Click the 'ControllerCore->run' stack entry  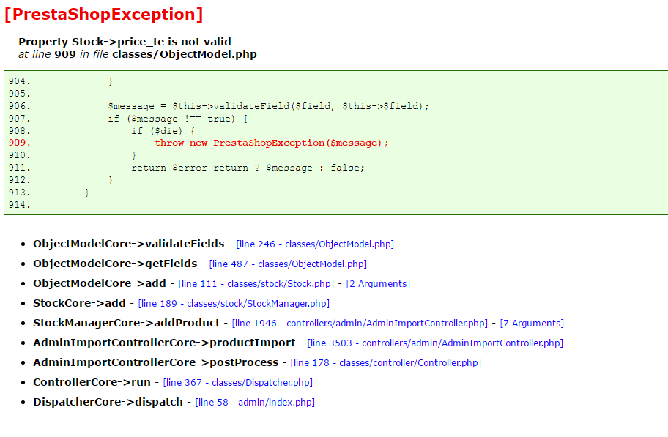pyautogui.click(x=92, y=382)
